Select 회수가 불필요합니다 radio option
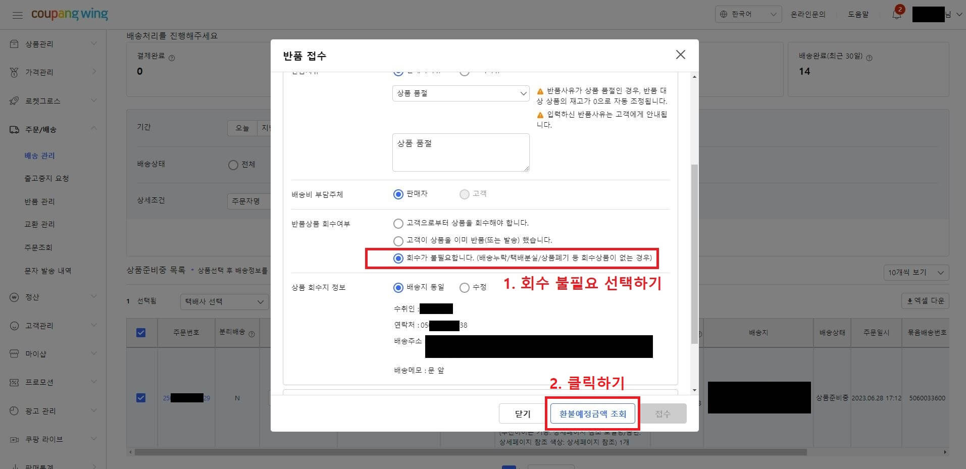Image resolution: width=966 pixels, height=469 pixels. tap(398, 258)
